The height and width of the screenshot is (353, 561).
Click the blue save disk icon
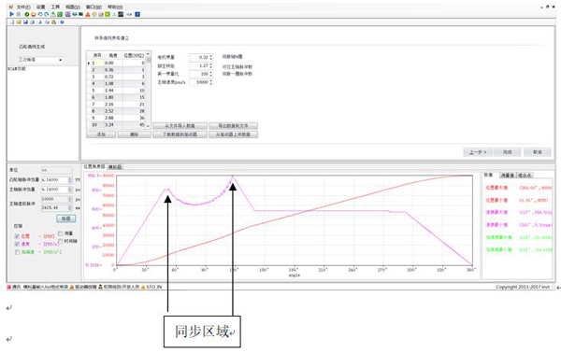[25, 22]
